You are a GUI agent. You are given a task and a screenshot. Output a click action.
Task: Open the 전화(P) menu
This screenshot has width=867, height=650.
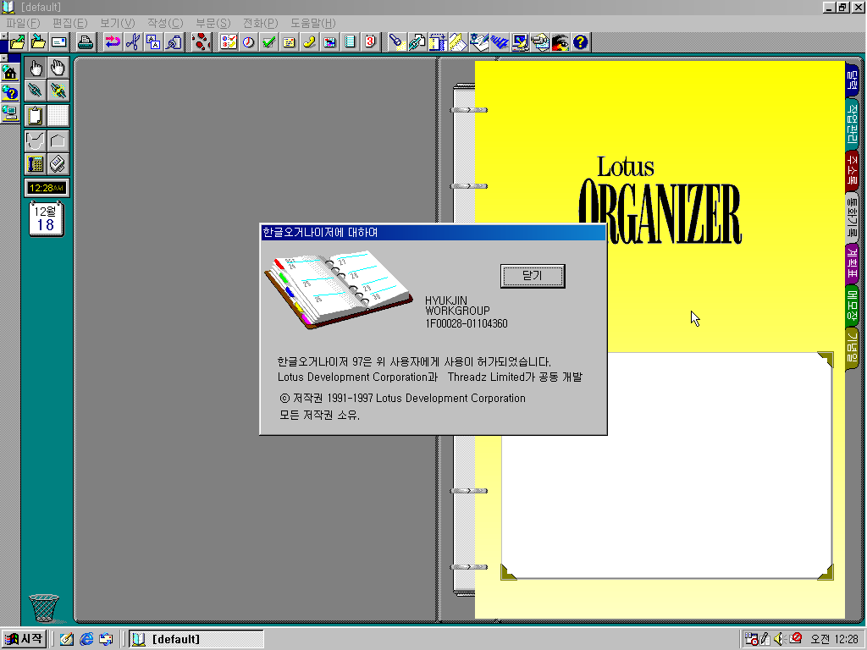pos(261,23)
